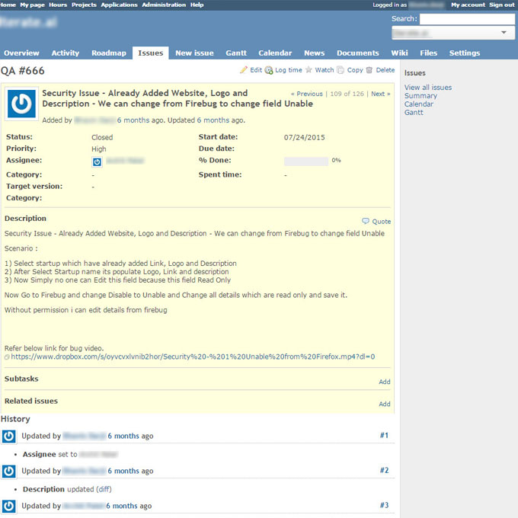Click '6 months' link in history #1
Viewport: 518px width, 518px height.
coord(123,436)
